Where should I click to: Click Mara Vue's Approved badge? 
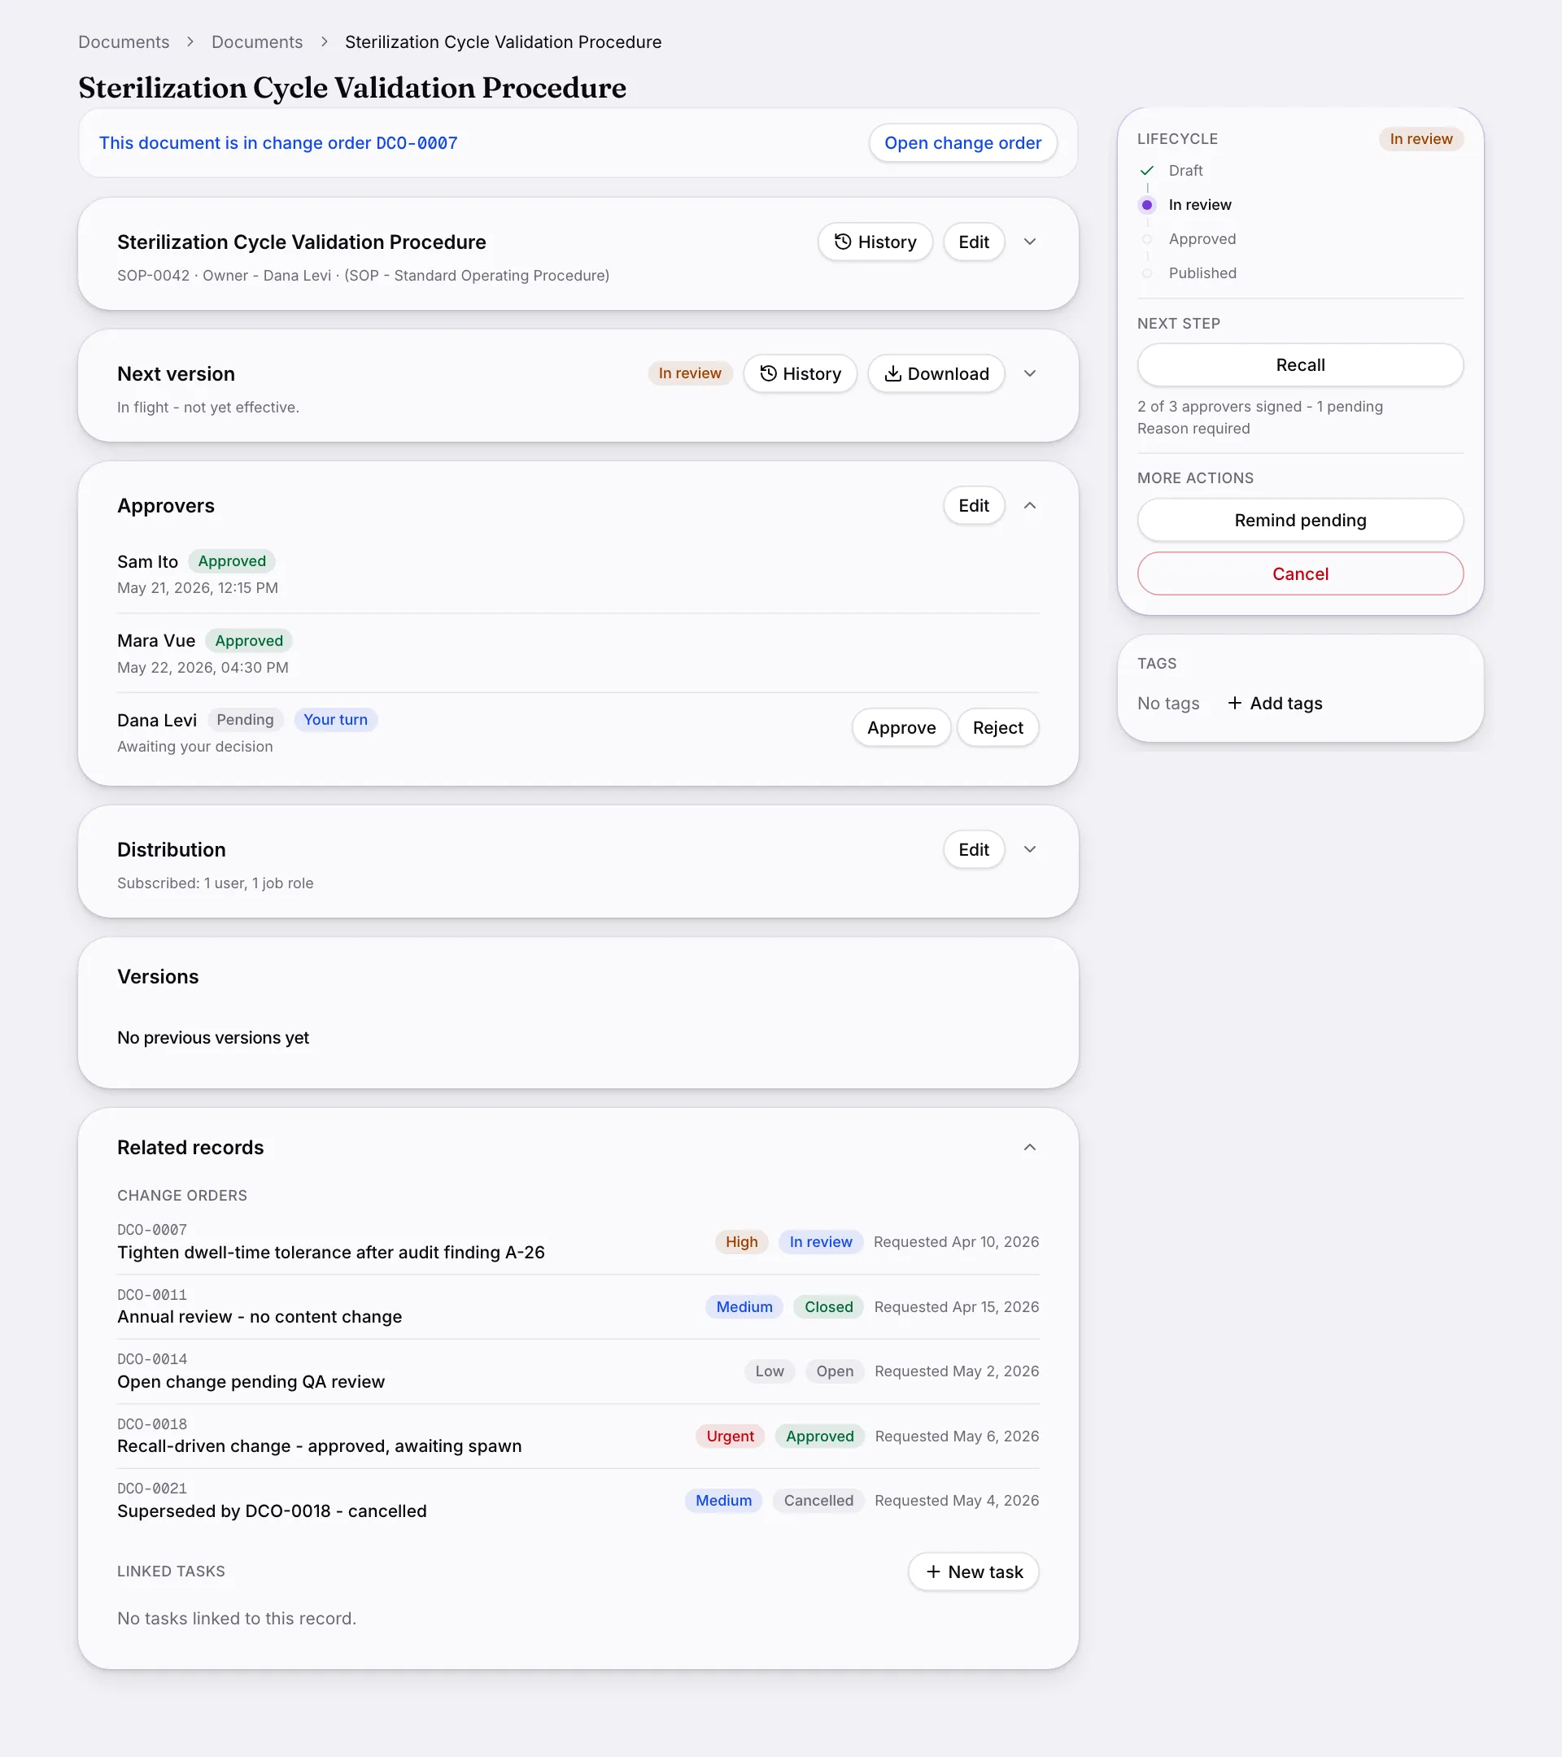click(248, 640)
